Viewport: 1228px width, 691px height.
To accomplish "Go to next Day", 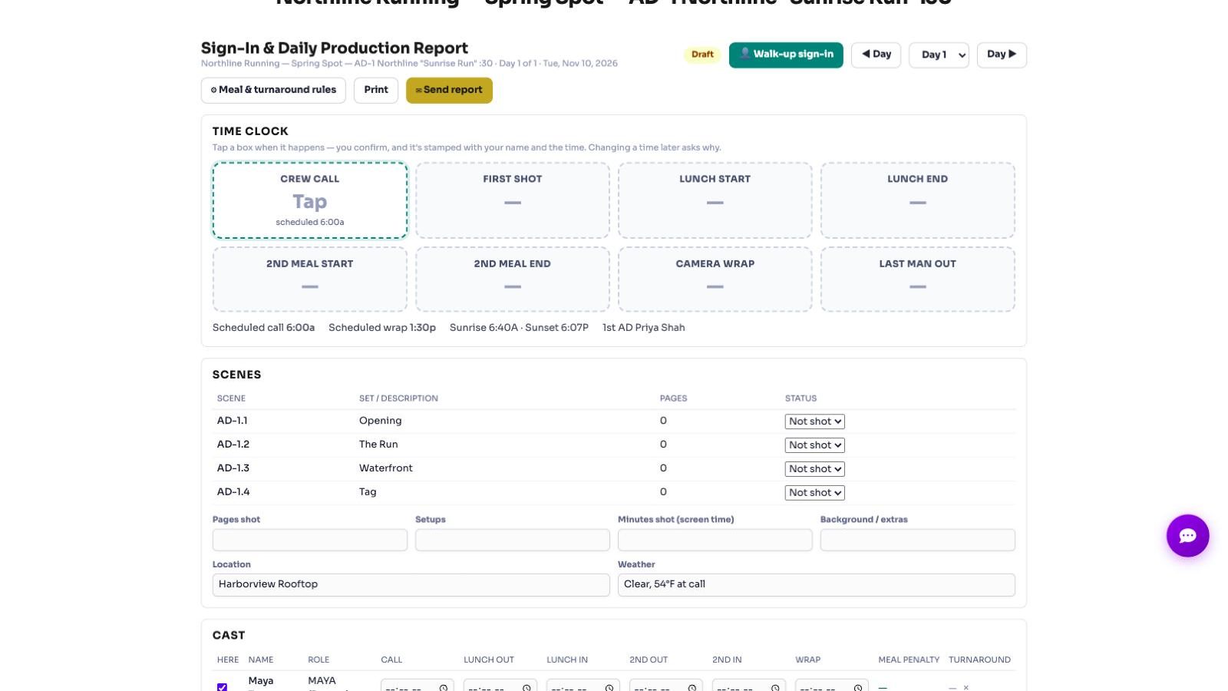I will click(x=1002, y=55).
